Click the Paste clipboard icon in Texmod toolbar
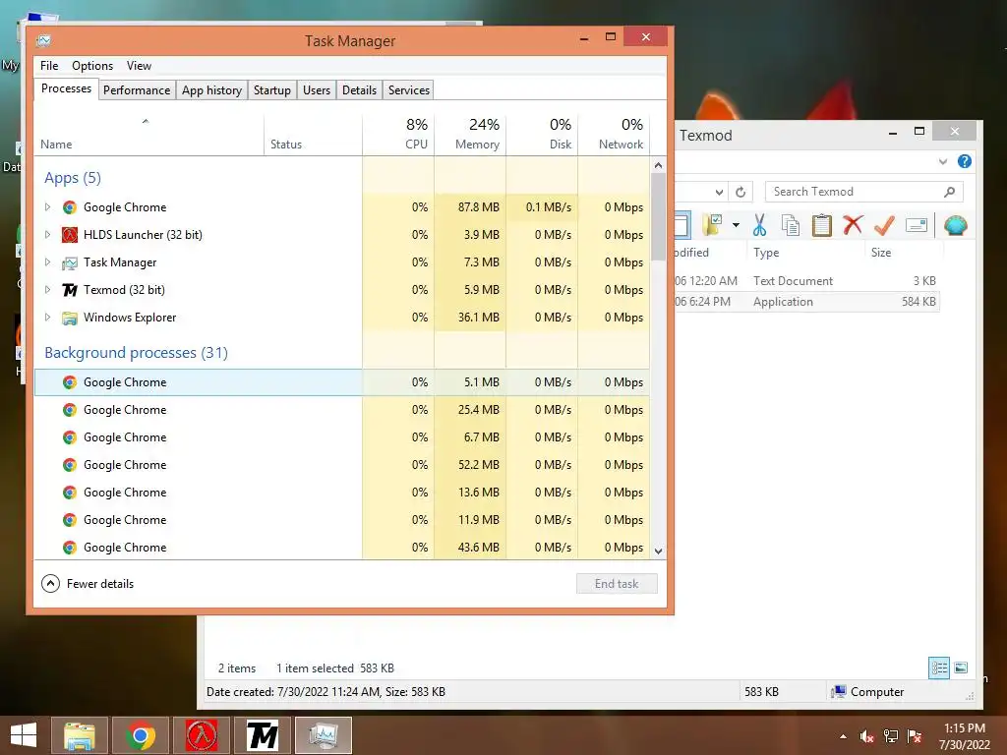The image size is (1007, 755). click(821, 225)
